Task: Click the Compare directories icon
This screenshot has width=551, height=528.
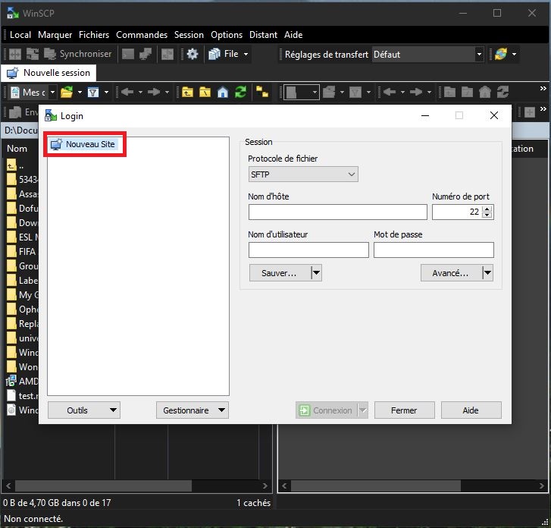Action: (15, 54)
